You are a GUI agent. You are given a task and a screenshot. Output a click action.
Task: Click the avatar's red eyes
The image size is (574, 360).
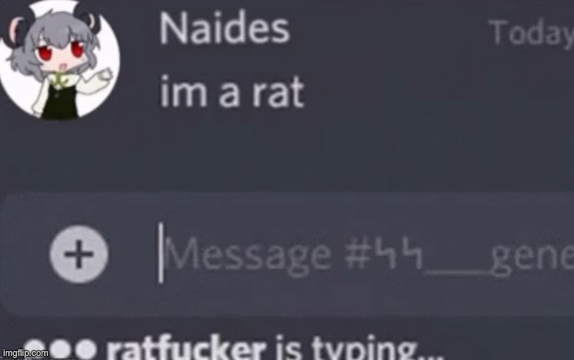tap(61, 51)
